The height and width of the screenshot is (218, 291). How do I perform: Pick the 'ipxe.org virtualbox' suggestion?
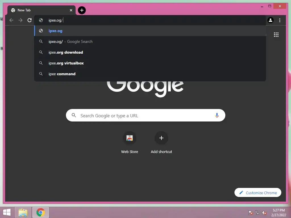pyautogui.click(x=150, y=63)
